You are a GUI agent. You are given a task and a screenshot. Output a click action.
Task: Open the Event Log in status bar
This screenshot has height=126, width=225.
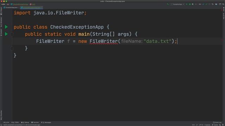(x=217, y=122)
